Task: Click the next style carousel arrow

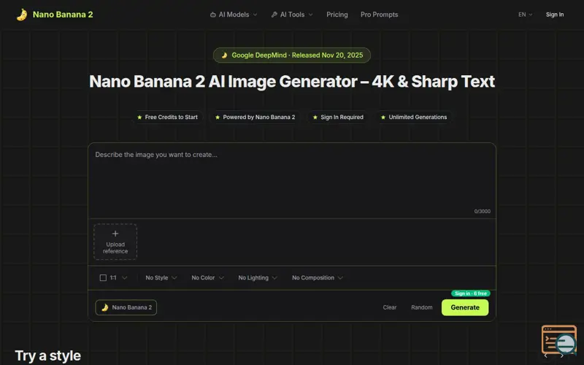Action: click(x=561, y=356)
